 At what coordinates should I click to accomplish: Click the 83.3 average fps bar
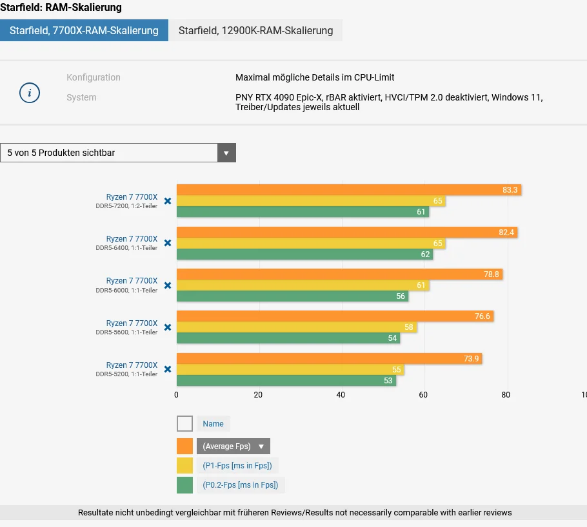click(349, 189)
